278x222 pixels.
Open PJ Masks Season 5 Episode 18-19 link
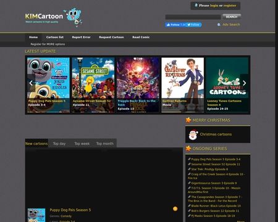click(213, 216)
